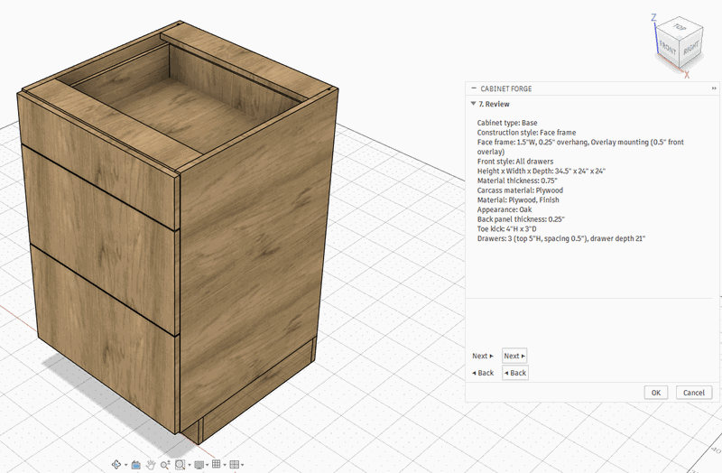Open the Grid and Snaps dropdown arrow

[225, 465]
